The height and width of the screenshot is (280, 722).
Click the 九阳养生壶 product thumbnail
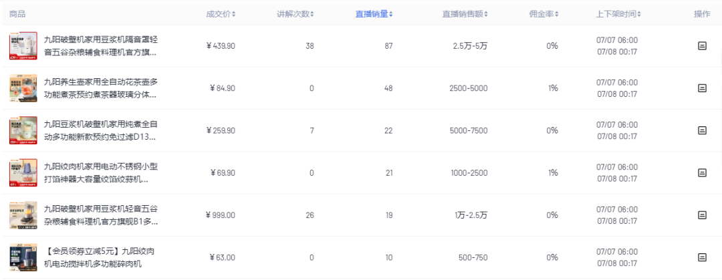click(23, 88)
